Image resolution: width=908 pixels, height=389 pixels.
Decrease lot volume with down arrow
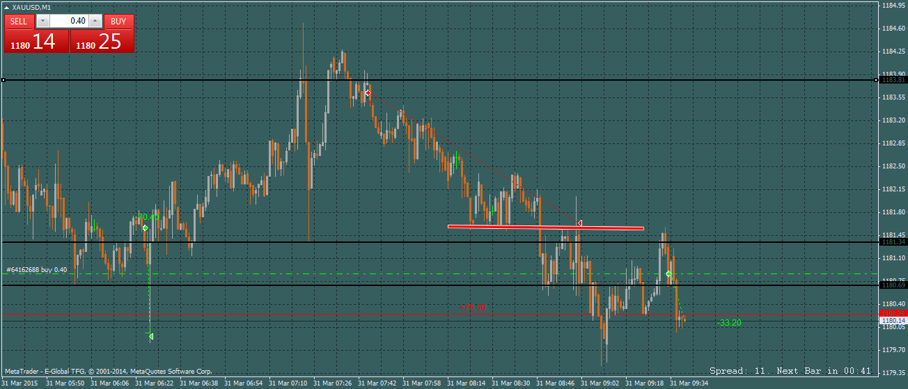pyautogui.click(x=43, y=21)
